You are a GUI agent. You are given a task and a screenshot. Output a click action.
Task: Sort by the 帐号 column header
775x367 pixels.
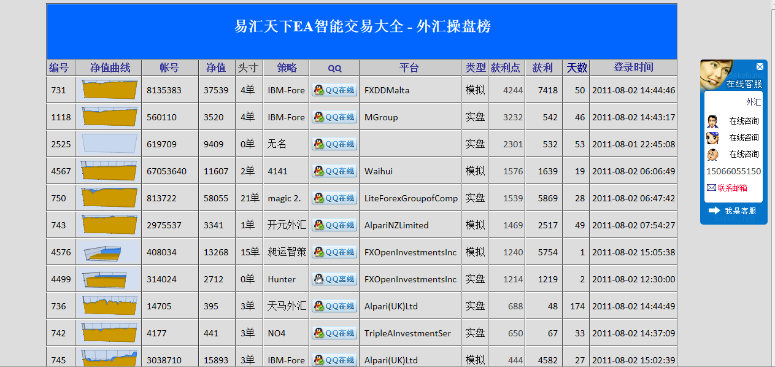(x=169, y=68)
